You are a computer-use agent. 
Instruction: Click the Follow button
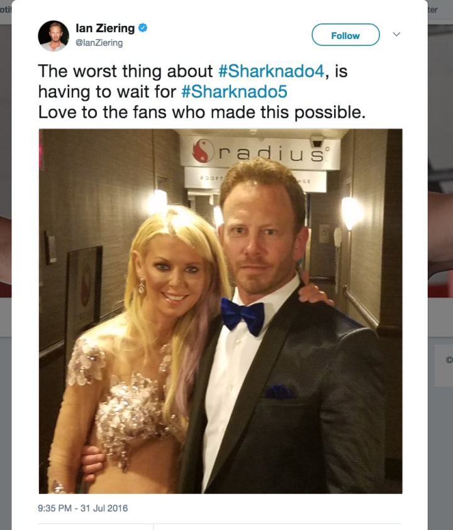tap(345, 35)
